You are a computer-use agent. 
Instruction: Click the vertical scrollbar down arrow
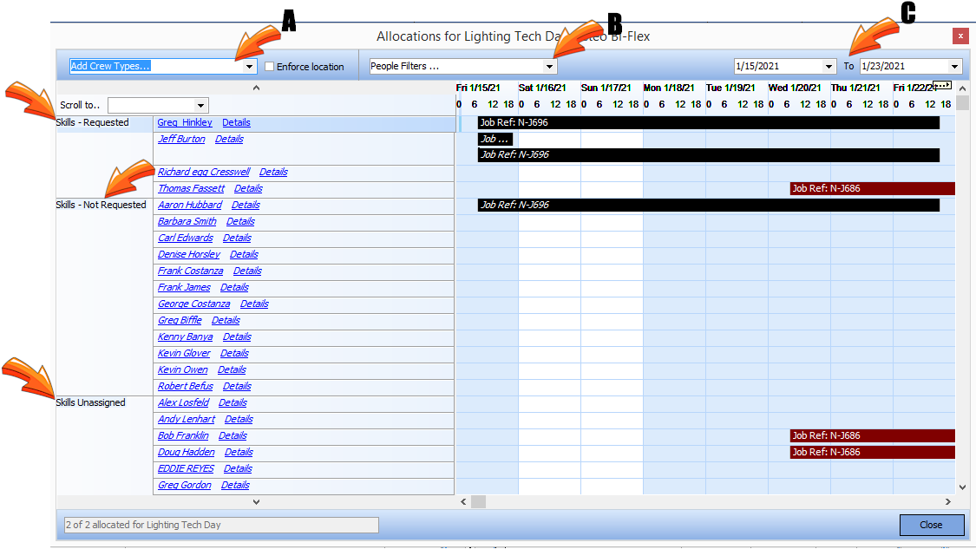point(962,488)
